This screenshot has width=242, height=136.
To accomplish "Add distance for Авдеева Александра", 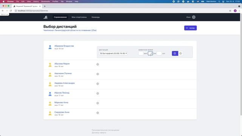I will tap(98, 84).
